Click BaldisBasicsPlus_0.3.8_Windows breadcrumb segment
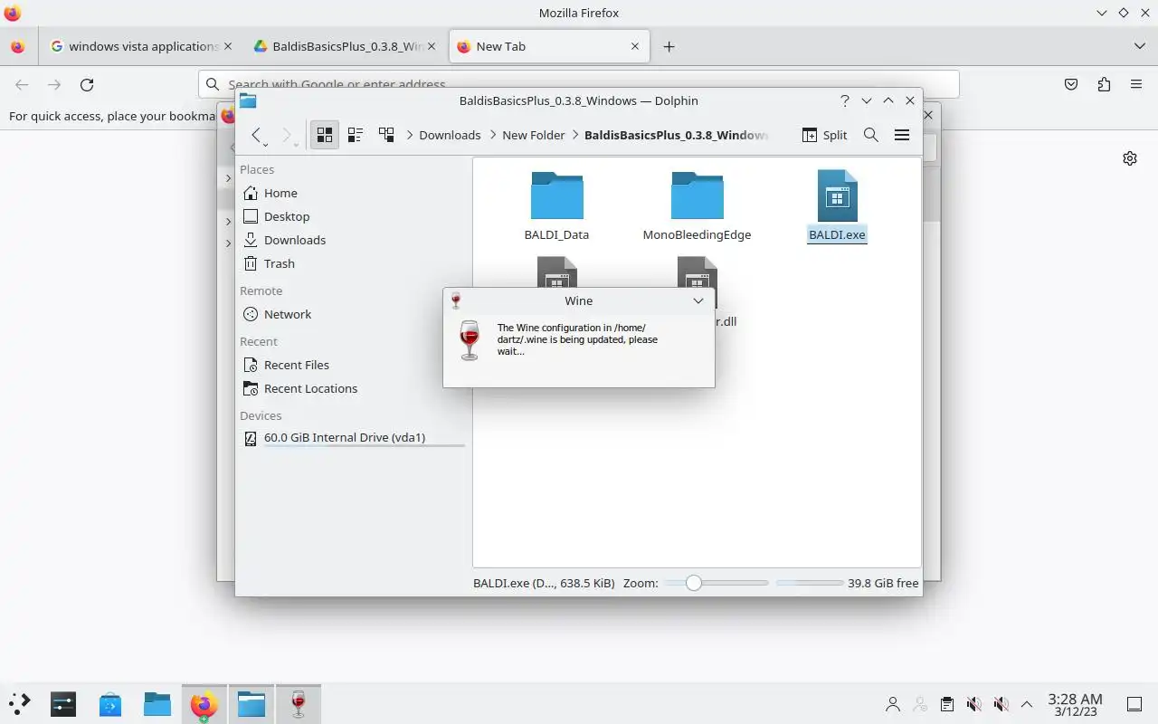 (676, 135)
